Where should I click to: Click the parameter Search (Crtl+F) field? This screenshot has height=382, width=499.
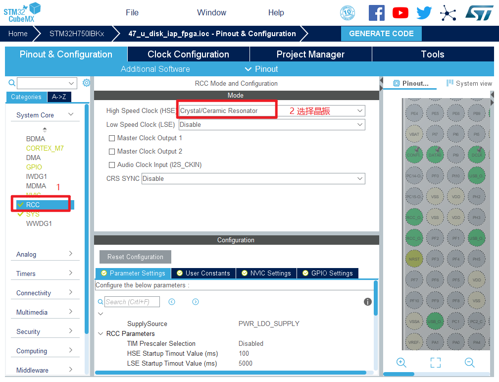click(x=132, y=302)
